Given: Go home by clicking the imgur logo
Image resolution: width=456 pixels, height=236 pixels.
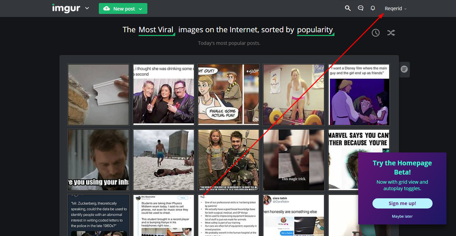Looking at the screenshot, I should point(66,8).
